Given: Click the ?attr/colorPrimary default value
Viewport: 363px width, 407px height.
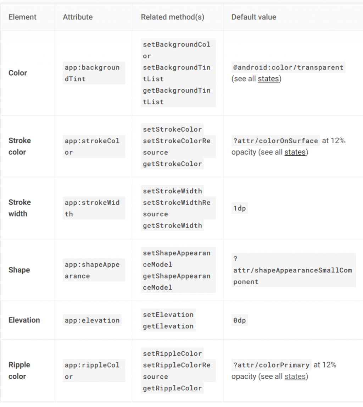Looking at the screenshot, I should click(271, 365).
